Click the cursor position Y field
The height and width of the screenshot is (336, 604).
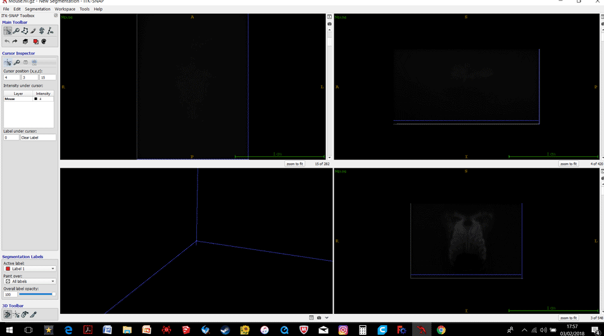[30, 77]
